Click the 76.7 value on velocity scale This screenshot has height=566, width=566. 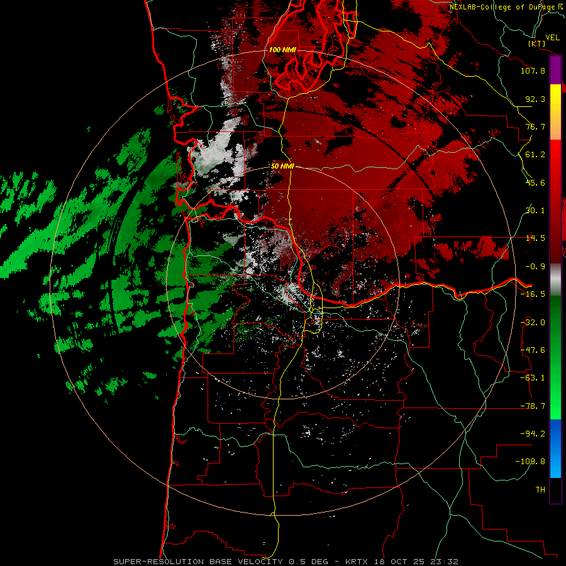(x=535, y=126)
